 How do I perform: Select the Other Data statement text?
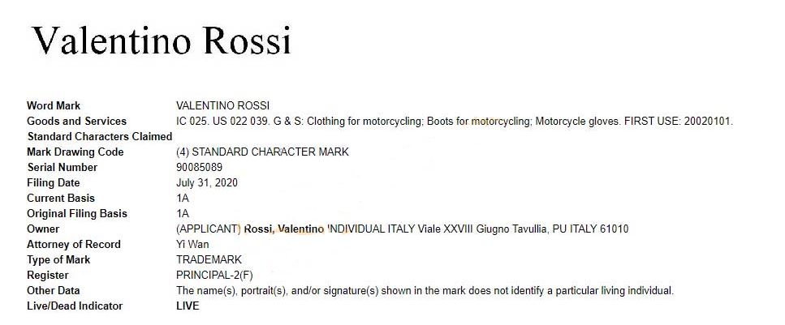[x=425, y=290]
